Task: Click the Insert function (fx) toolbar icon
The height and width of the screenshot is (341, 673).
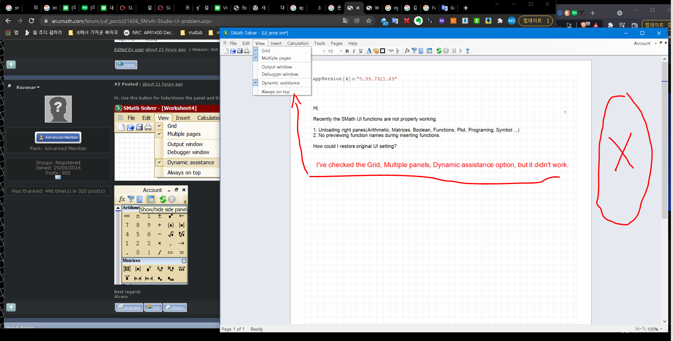Action: pos(407,51)
